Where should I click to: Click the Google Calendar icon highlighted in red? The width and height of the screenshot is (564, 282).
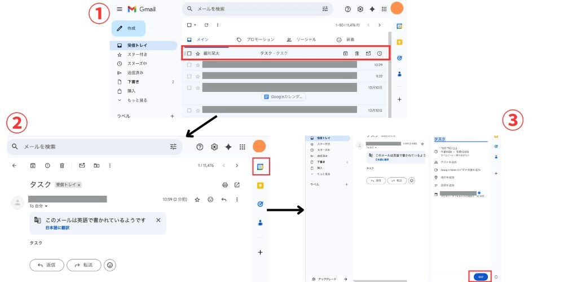pos(260,166)
